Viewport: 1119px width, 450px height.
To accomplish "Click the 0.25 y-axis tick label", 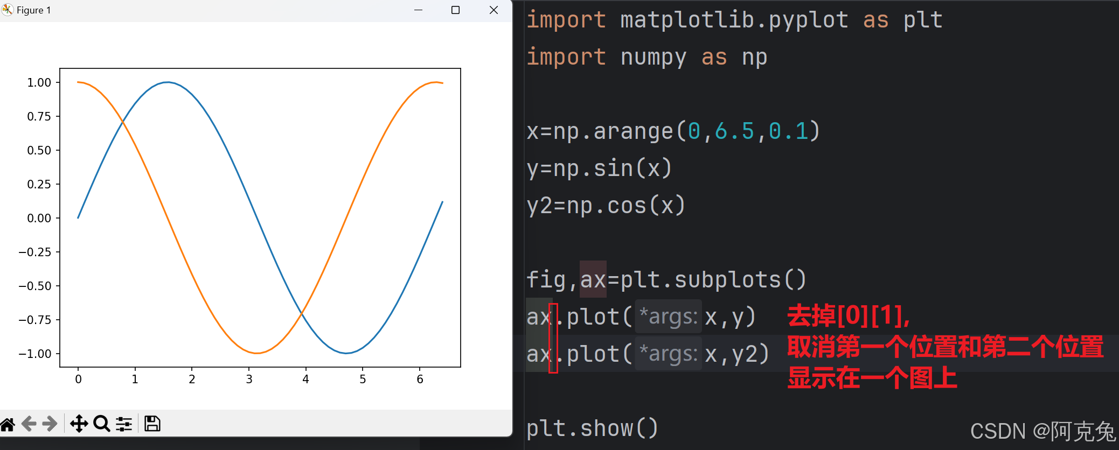I will pos(39,184).
